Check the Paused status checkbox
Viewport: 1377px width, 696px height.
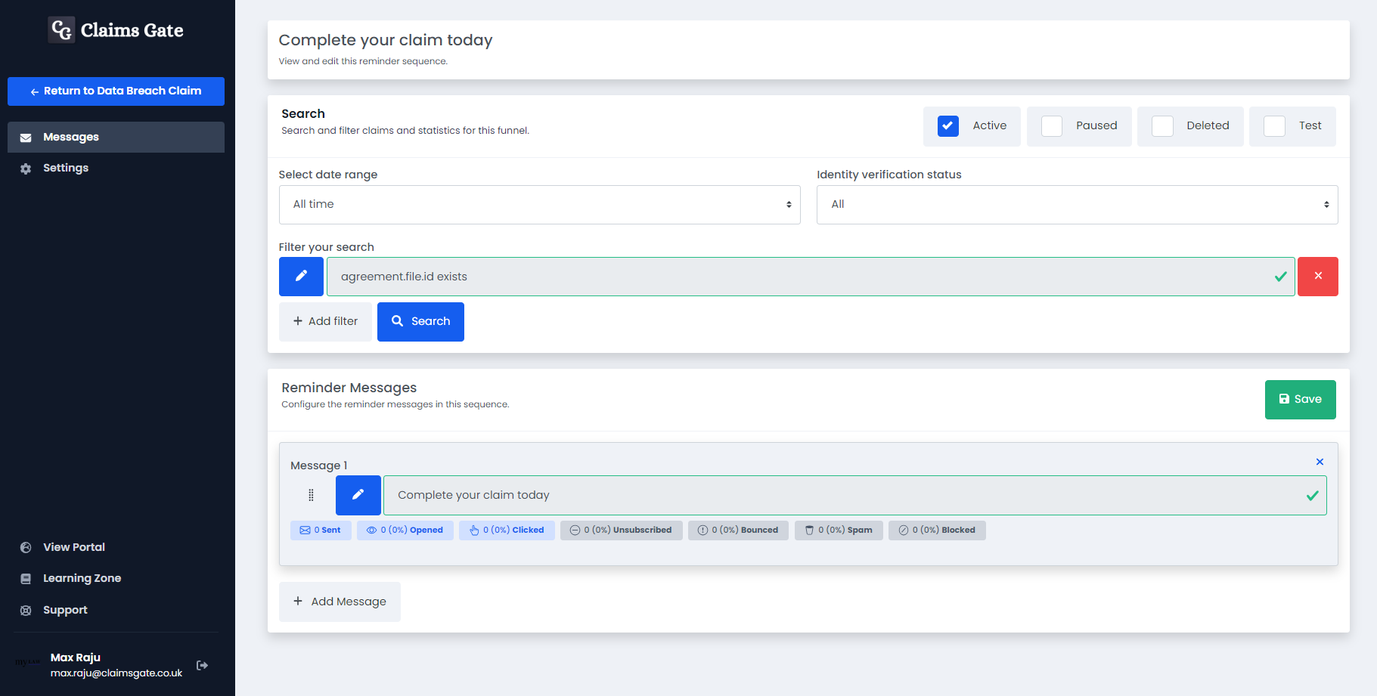point(1052,126)
